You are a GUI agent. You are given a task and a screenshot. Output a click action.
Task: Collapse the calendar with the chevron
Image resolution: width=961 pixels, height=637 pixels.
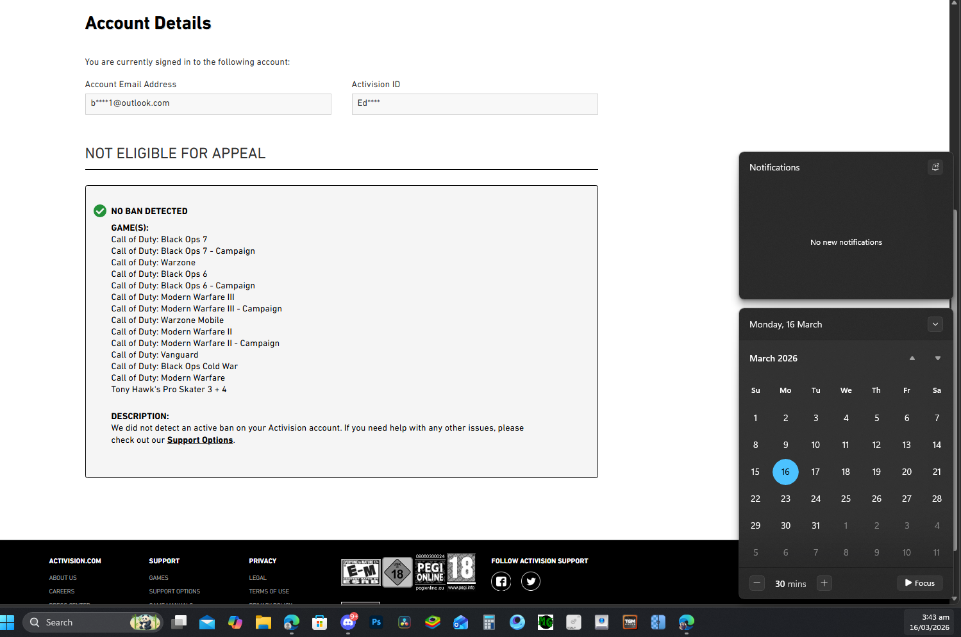[935, 324]
